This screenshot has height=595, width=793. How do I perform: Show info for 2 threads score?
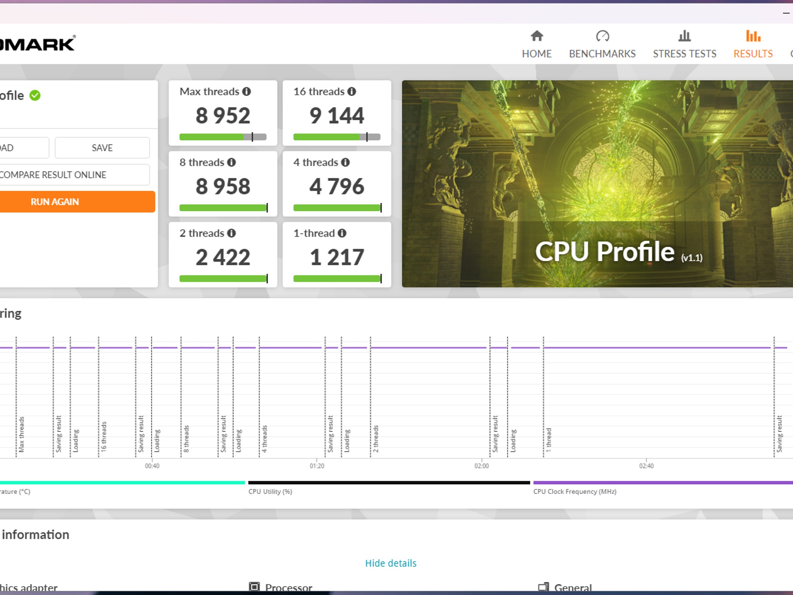(x=232, y=233)
